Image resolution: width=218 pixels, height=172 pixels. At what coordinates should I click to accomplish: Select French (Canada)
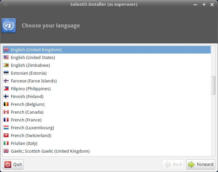tap(107, 112)
